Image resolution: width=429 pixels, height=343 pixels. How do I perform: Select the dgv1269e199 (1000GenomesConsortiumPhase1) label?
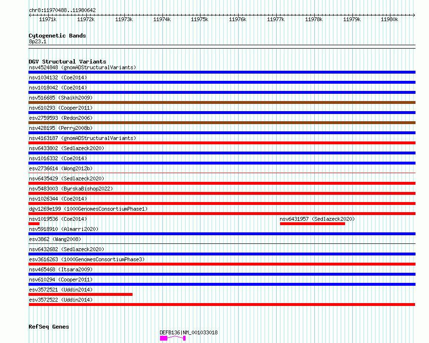(88, 209)
